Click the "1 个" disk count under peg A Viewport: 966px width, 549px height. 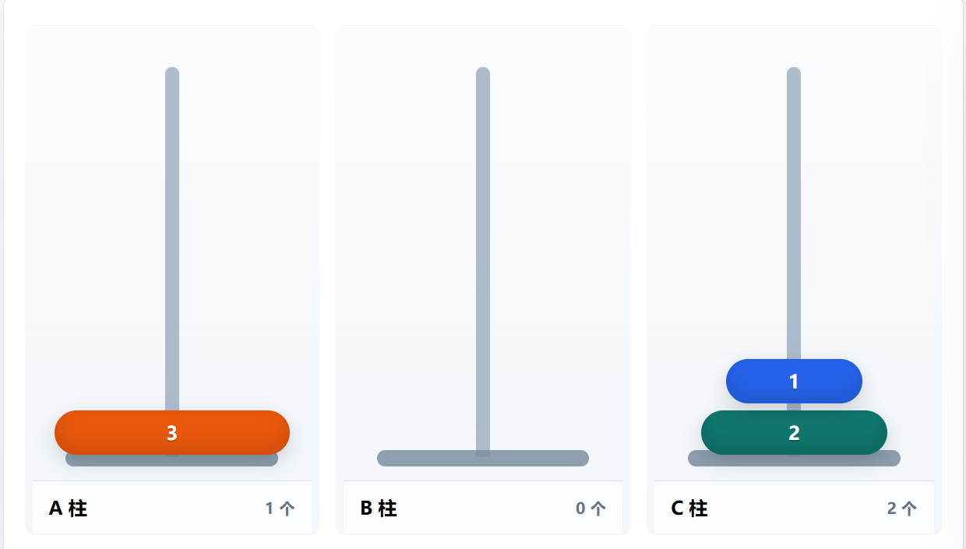click(x=280, y=509)
